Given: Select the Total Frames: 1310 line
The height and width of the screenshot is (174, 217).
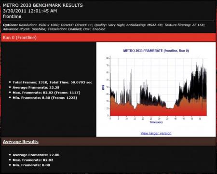Looking at the screenshot, I should click(x=53, y=82).
